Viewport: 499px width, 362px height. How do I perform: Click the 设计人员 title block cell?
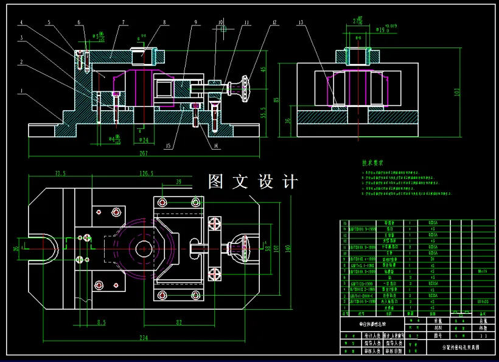click(x=372, y=335)
